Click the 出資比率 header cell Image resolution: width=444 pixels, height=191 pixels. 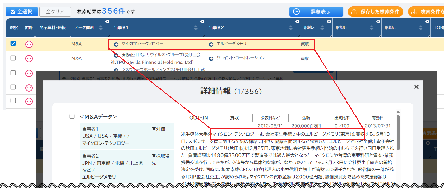(342, 118)
